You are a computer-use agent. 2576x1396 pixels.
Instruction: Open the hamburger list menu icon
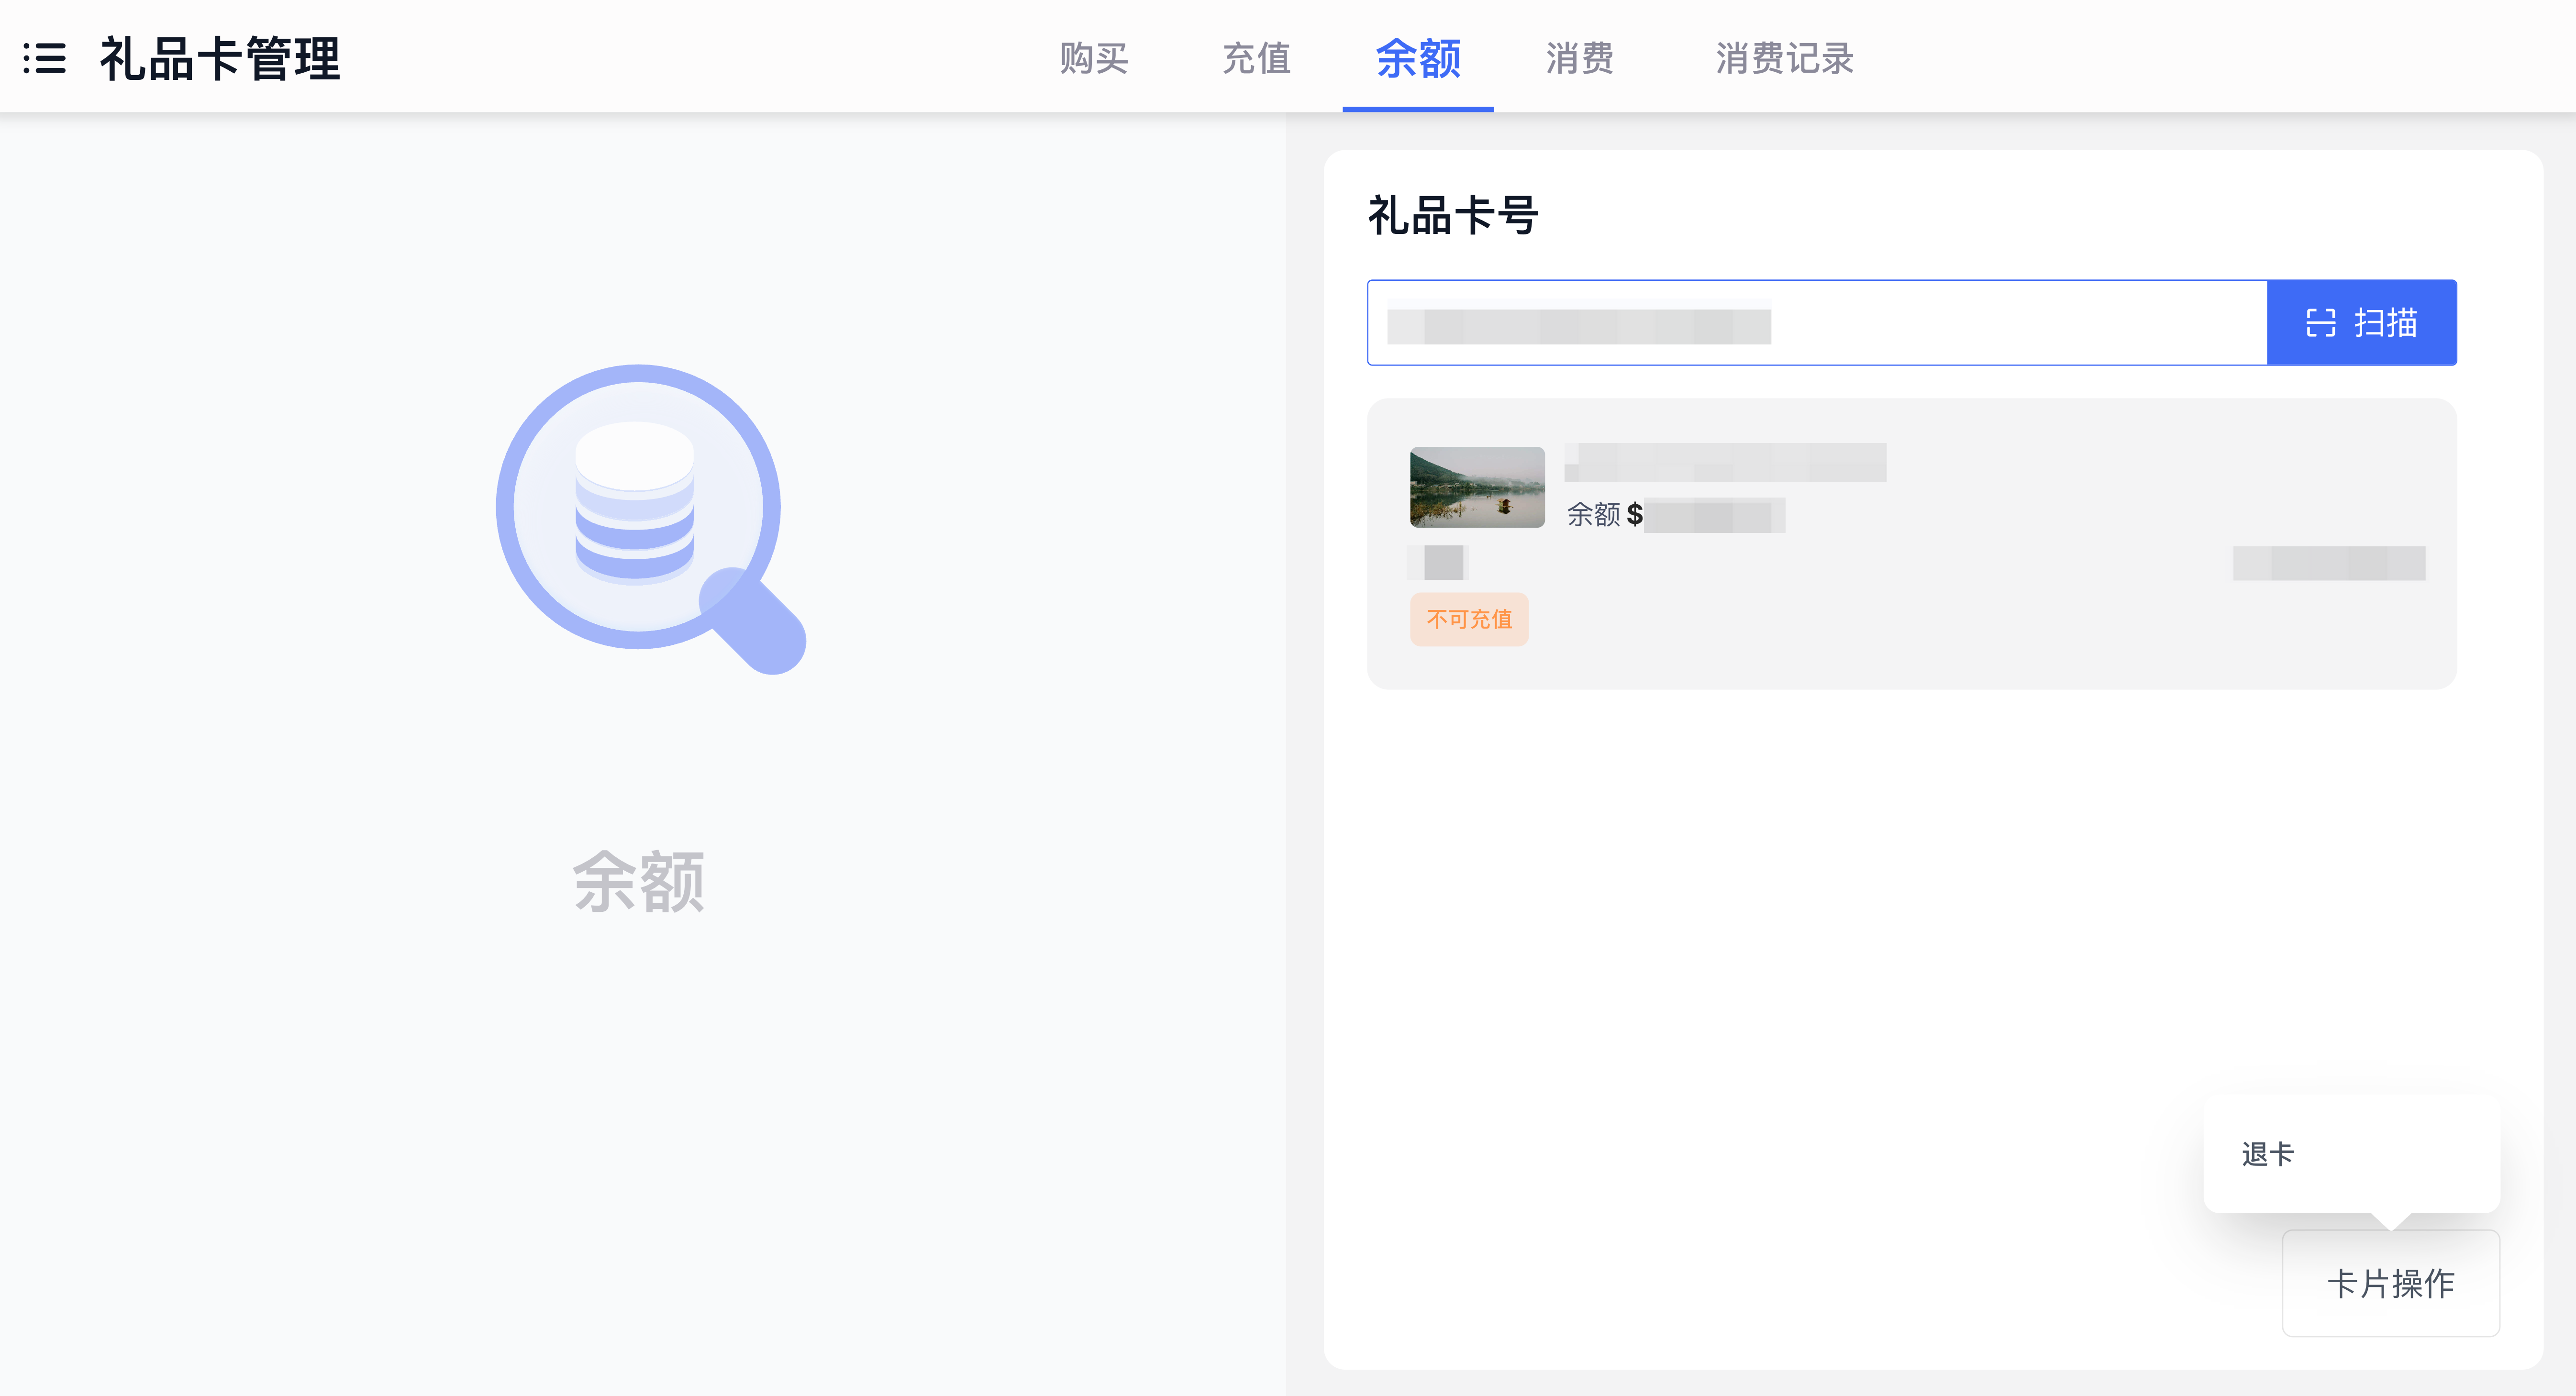click(44, 58)
